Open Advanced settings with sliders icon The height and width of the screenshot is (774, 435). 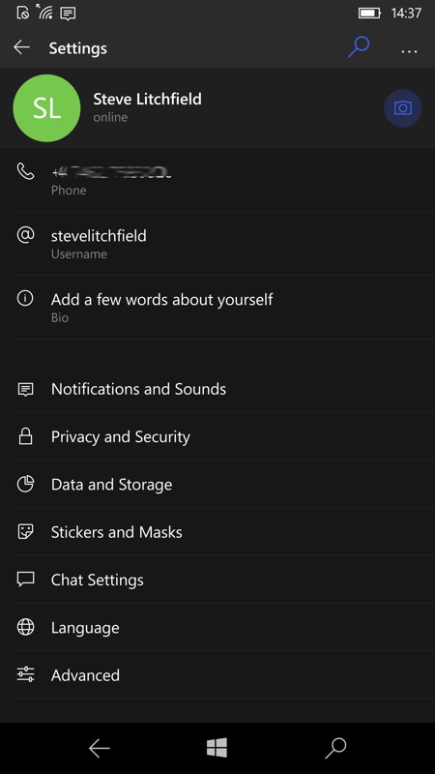217,674
